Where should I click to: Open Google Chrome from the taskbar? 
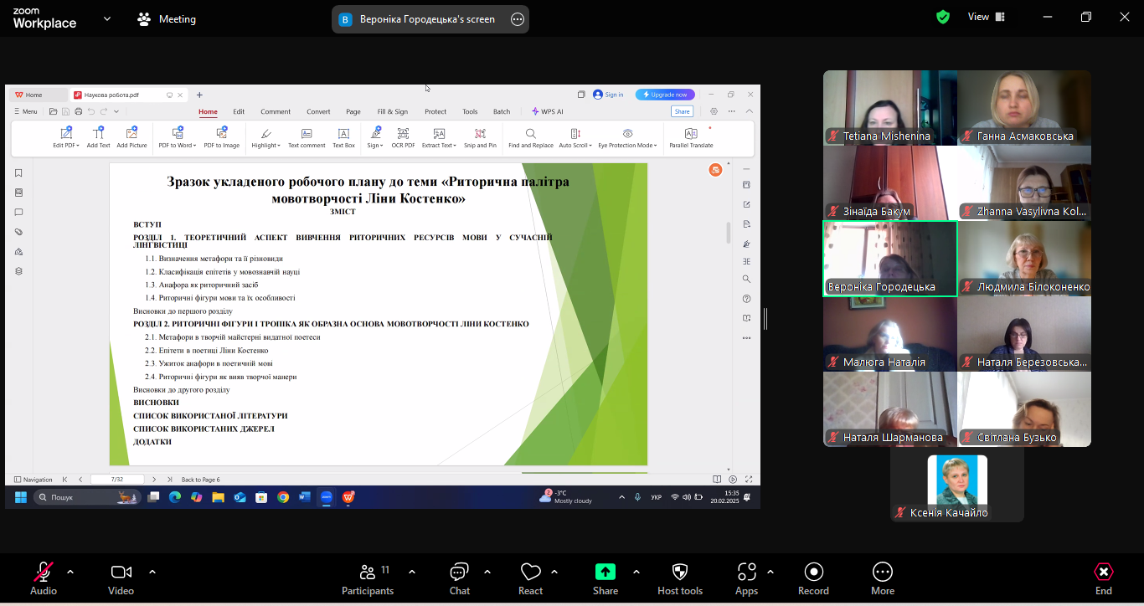[x=283, y=497]
